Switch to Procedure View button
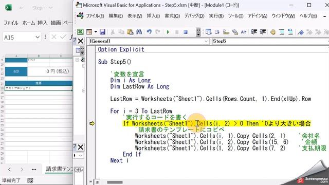Viewport: 329px width, 185px height. pos(90,182)
